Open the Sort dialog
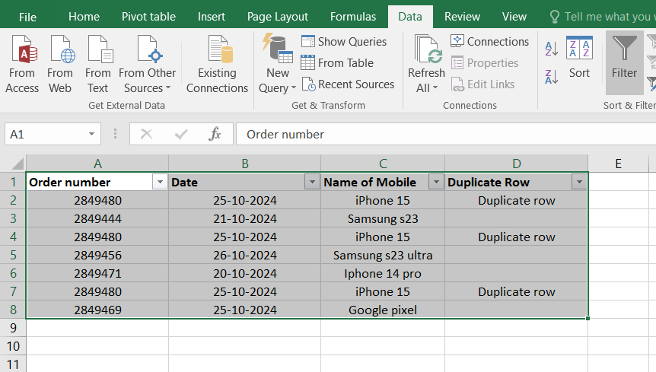The width and height of the screenshot is (656, 372). 579,57
